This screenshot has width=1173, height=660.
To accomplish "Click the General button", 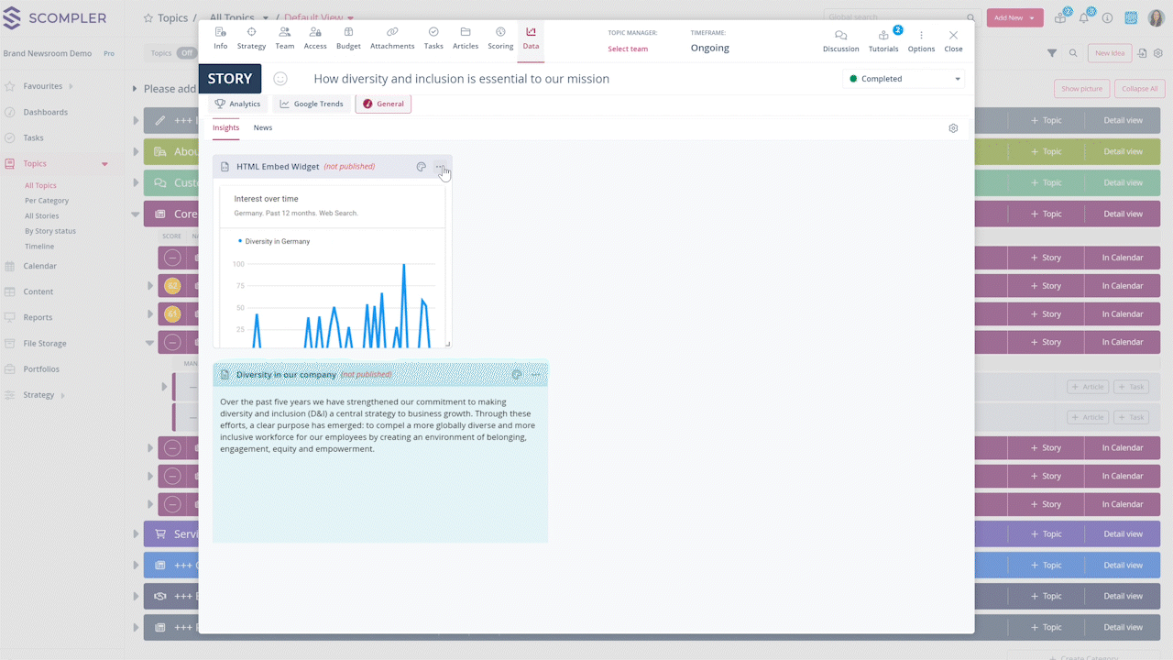I will 383,104.
